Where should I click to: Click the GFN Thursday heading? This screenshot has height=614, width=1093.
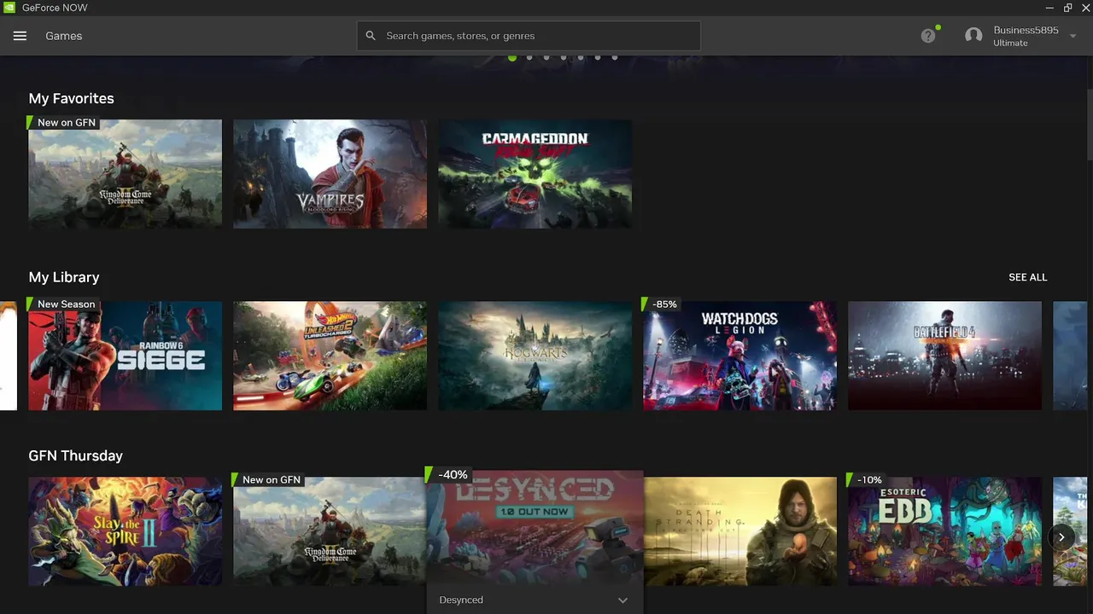click(x=75, y=455)
